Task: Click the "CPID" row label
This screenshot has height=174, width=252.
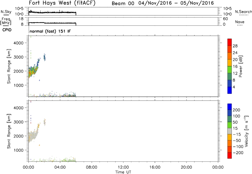Action: click(x=7, y=30)
